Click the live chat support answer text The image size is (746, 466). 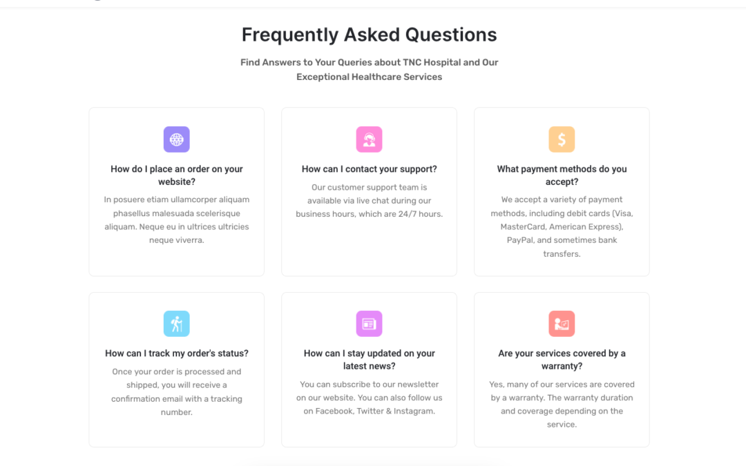point(369,200)
